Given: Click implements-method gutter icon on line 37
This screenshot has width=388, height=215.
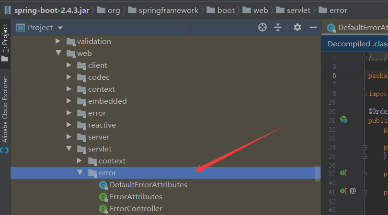Looking at the screenshot, I should pos(343,173).
